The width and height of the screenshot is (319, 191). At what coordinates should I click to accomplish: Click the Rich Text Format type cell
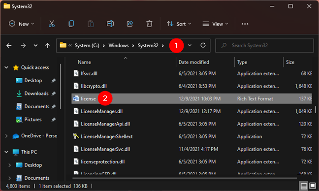coord(255,98)
